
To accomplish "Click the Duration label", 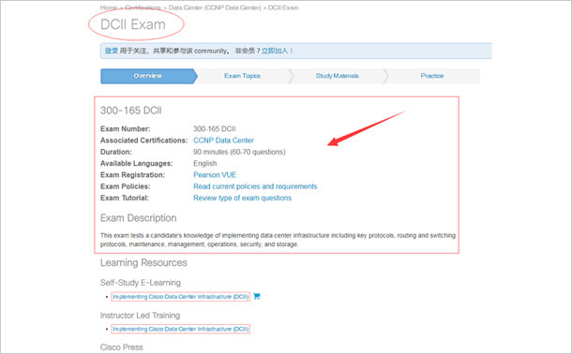I will click(x=116, y=152).
